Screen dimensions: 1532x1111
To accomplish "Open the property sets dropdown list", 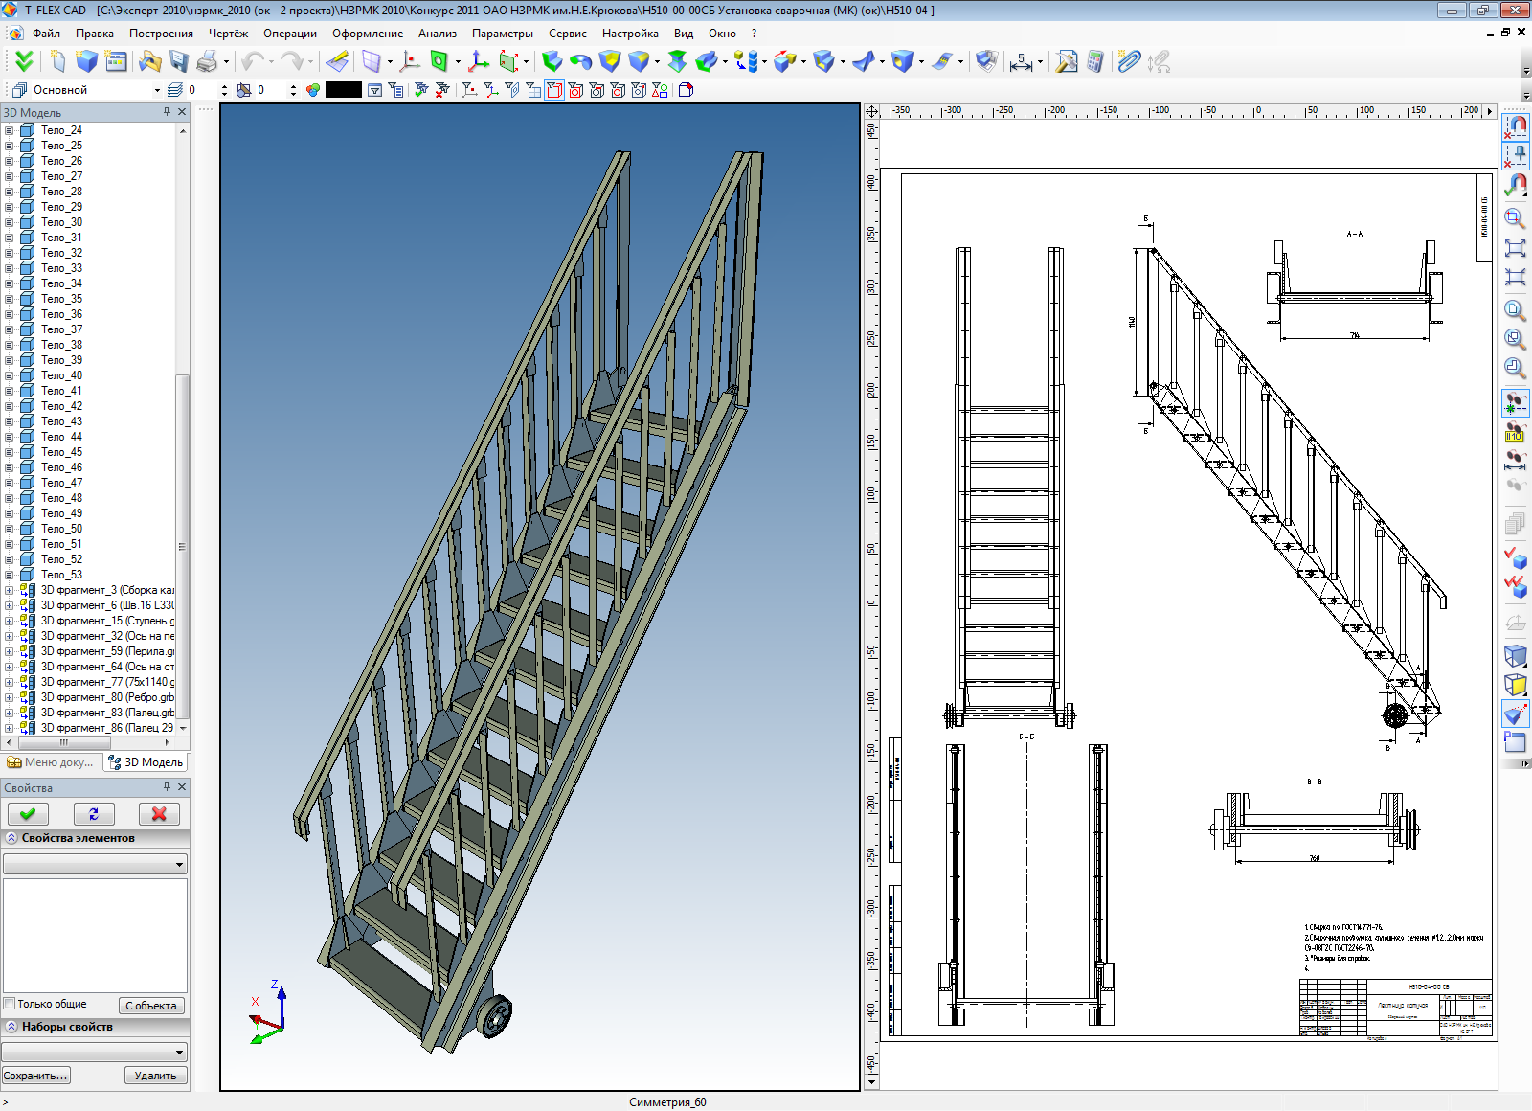I will tap(95, 1052).
